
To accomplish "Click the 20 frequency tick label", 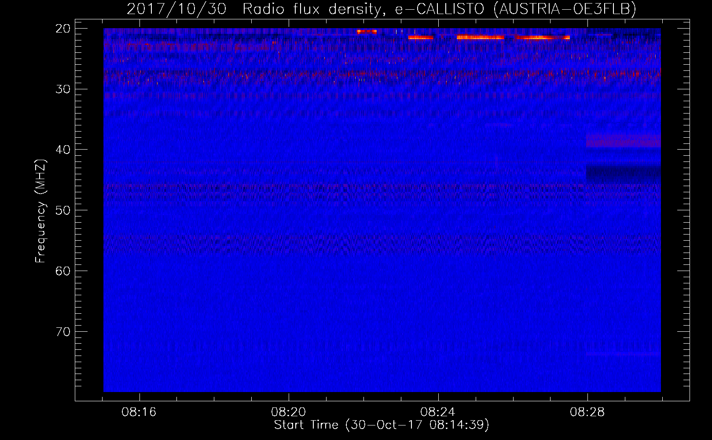I will pyautogui.click(x=63, y=29).
